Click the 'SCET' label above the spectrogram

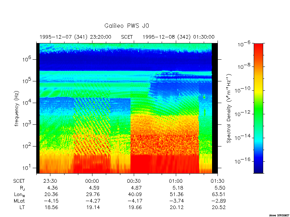[127, 37]
